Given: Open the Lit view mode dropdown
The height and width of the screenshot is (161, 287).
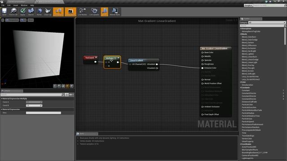Looking at the screenshot, I should [x=23, y=20].
